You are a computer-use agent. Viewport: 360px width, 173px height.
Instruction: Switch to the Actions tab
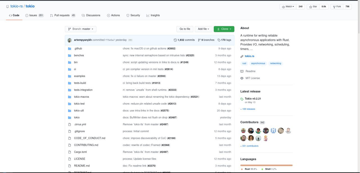[x=113, y=15]
